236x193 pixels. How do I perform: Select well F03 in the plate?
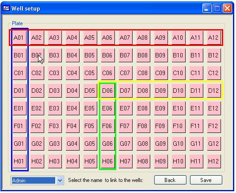(x=55, y=126)
